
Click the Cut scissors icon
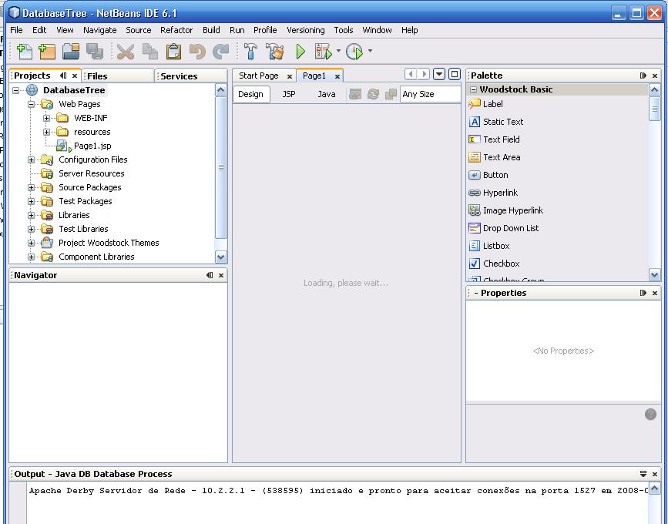click(x=126, y=52)
